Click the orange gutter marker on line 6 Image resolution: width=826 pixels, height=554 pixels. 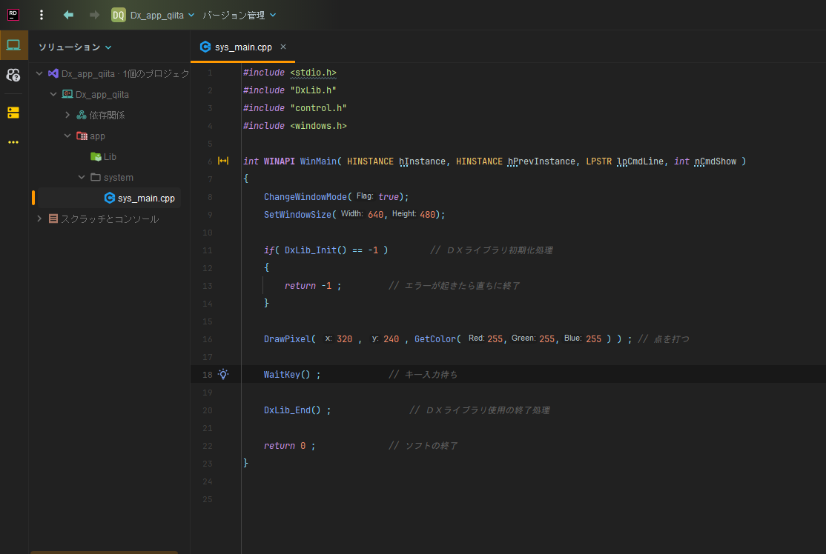coord(223,160)
